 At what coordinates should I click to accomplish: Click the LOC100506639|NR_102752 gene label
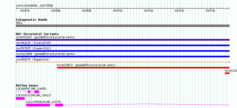(43, 102)
